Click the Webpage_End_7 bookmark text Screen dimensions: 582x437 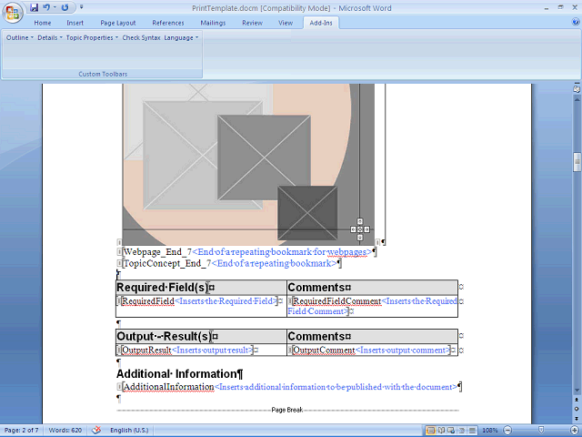[x=157, y=252]
